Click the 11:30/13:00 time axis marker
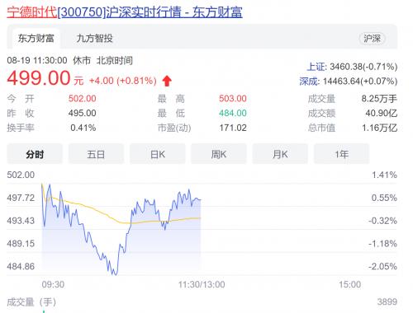 pyautogui.click(x=202, y=284)
